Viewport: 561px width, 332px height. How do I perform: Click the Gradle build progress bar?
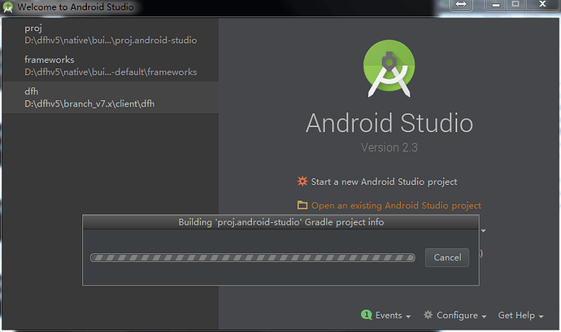[253, 257]
